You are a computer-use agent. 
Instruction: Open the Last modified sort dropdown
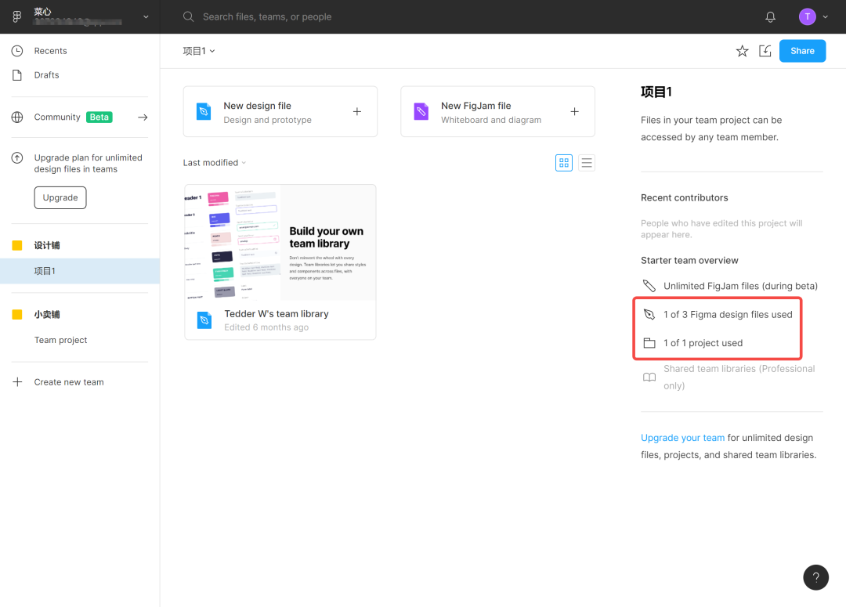point(214,162)
